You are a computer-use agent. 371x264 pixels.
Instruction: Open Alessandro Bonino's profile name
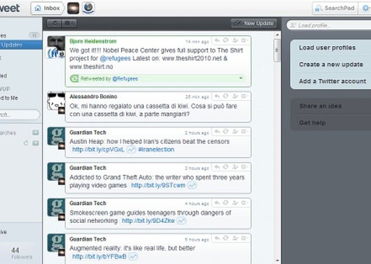coord(93,97)
